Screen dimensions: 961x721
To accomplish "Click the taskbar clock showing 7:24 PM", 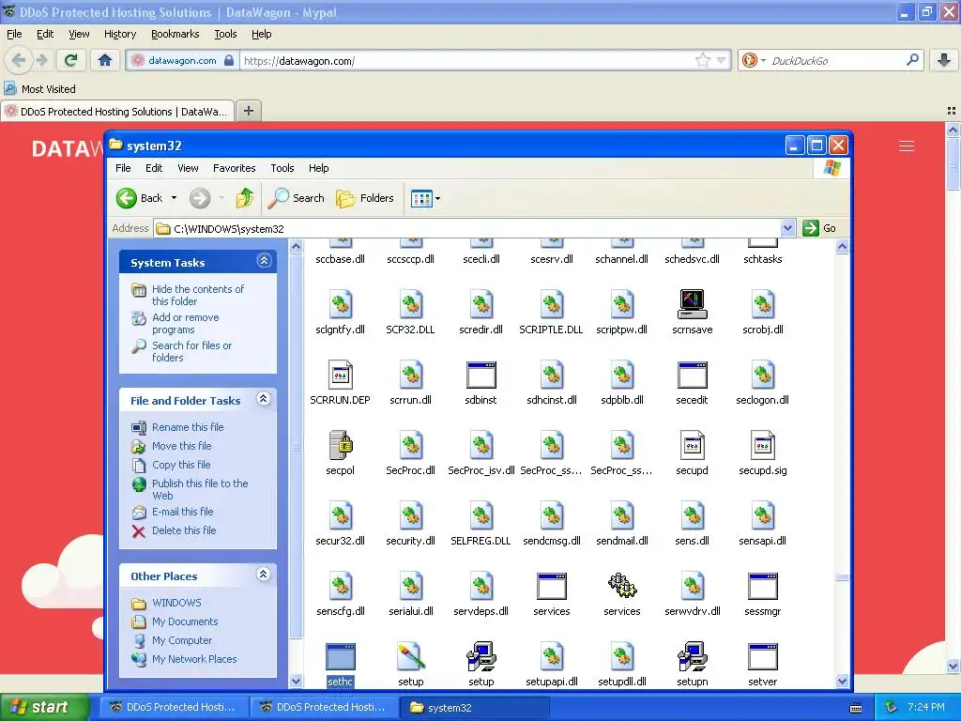I will 926,707.
